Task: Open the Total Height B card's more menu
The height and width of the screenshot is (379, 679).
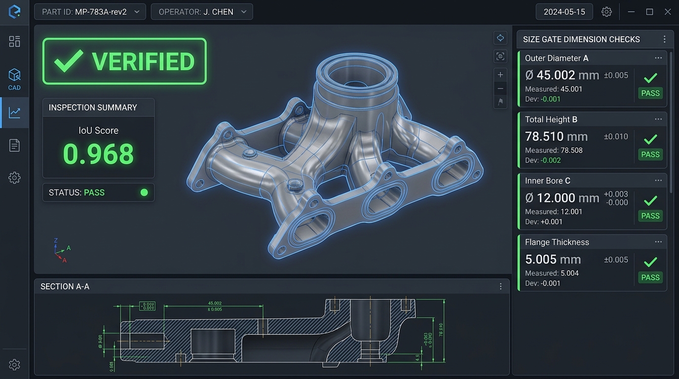Action: pyautogui.click(x=658, y=119)
